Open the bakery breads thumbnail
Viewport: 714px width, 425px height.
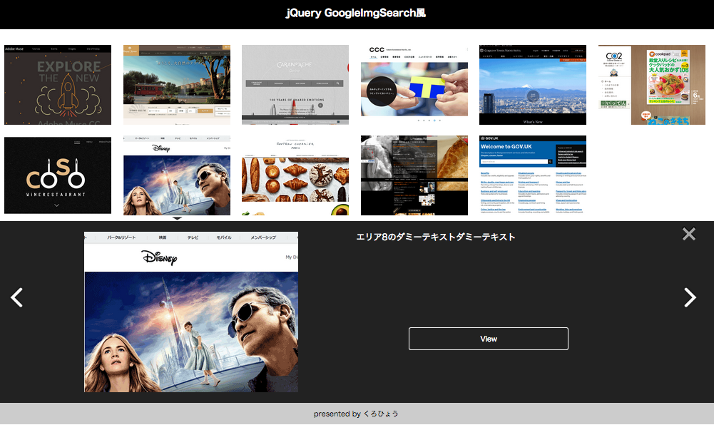point(295,175)
